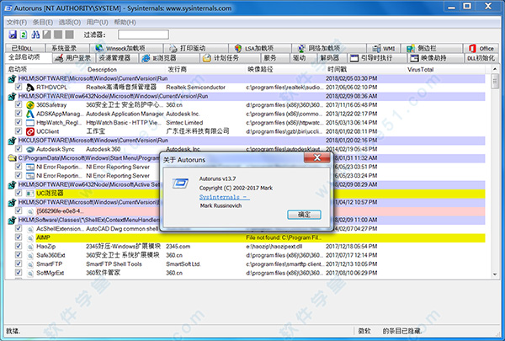Image resolution: width=505 pixels, height=341 pixels.
Task: Toggle the UC浏览器 entry checkbox
Action: pyautogui.click(x=19, y=193)
